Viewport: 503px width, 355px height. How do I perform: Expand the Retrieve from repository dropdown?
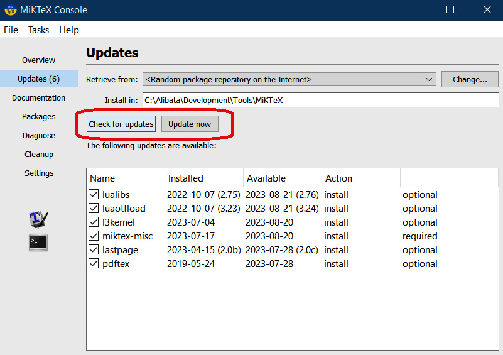(x=289, y=79)
